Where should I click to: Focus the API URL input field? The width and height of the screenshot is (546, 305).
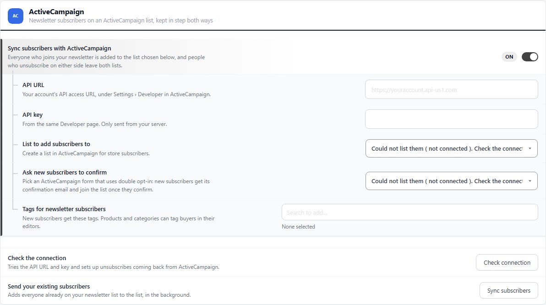[x=451, y=89]
